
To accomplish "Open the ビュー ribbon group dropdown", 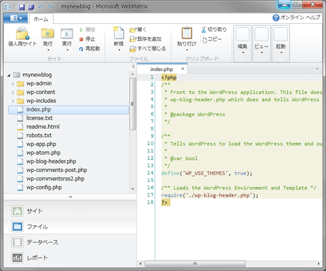I will click(x=261, y=44).
